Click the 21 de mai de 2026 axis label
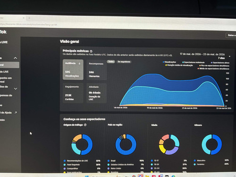 coord(190,108)
